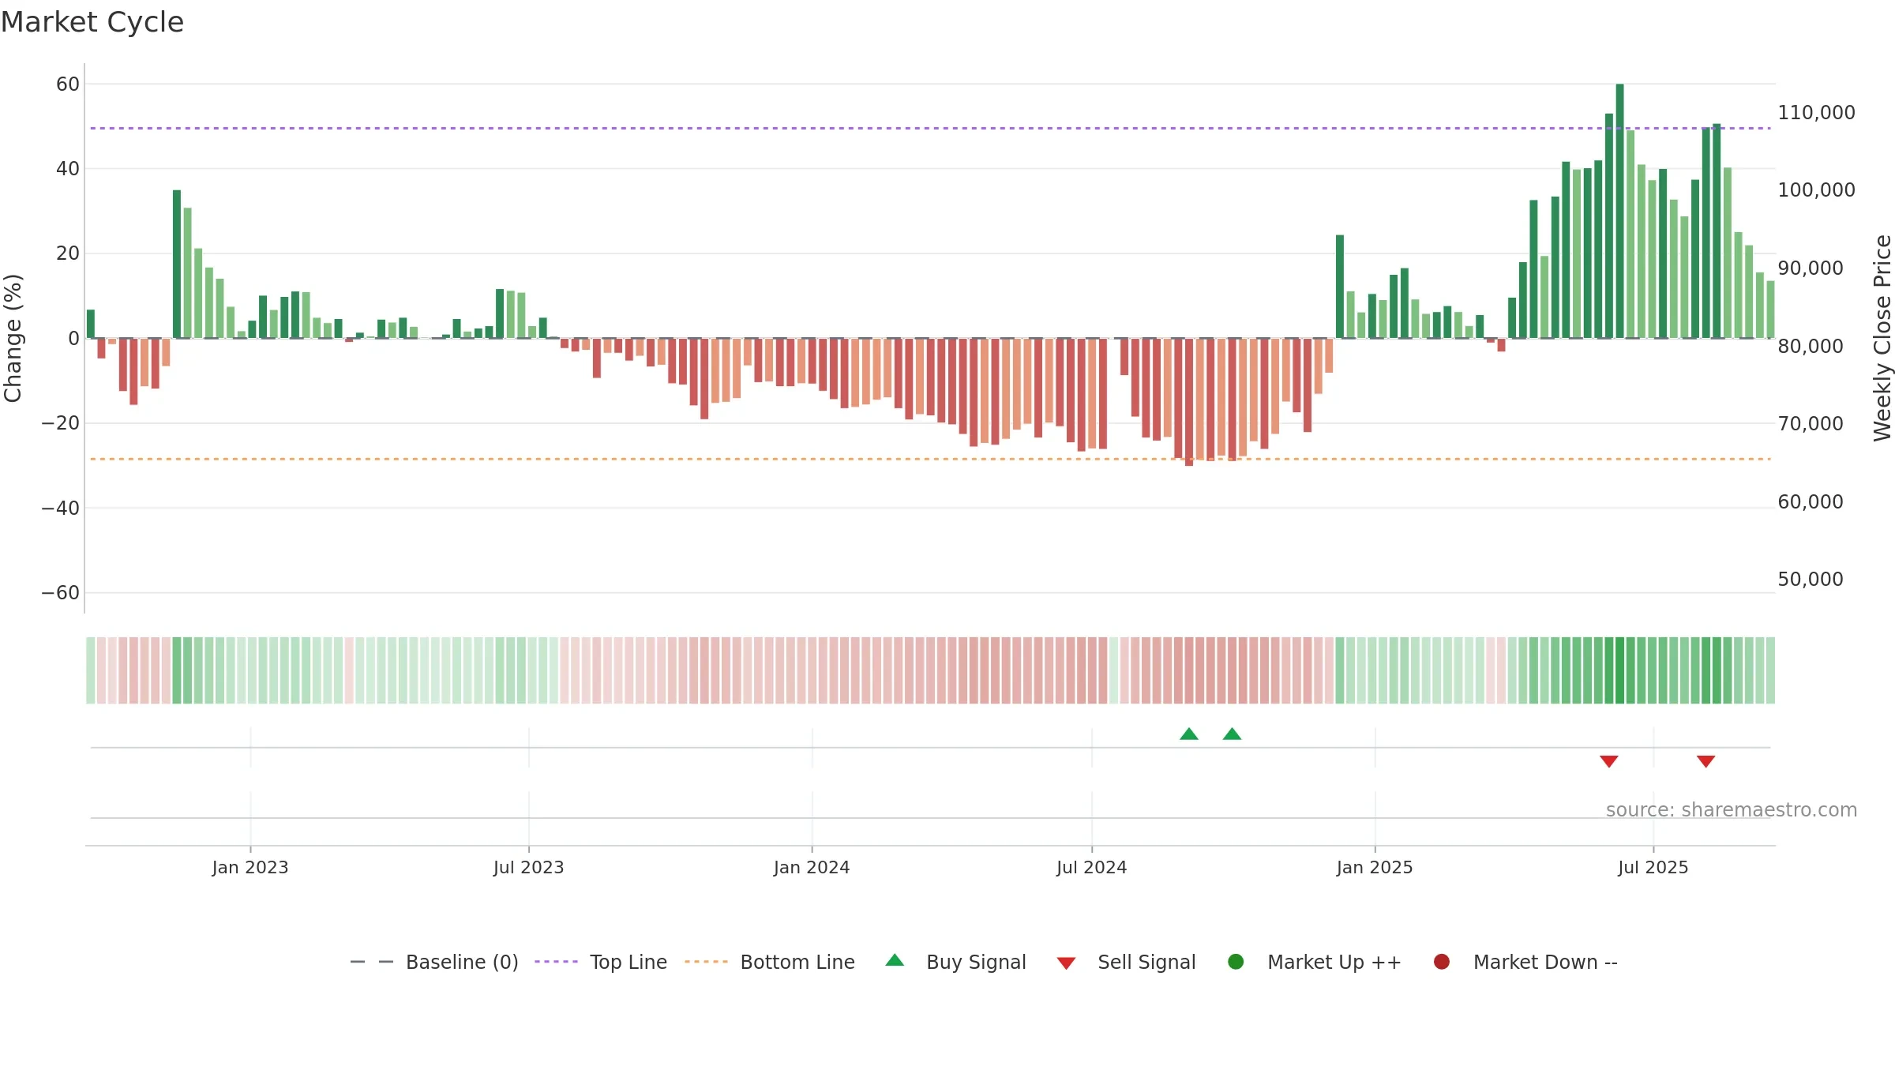The width and height of the screenshot is (1895, 1066).
Task: Click the gray dashed Baseline legend swatch
Action: pos(371,962)
